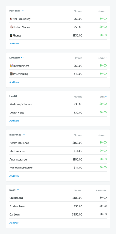
Task: Open the Spent dropdown in Insurance section
Action: 102,135
